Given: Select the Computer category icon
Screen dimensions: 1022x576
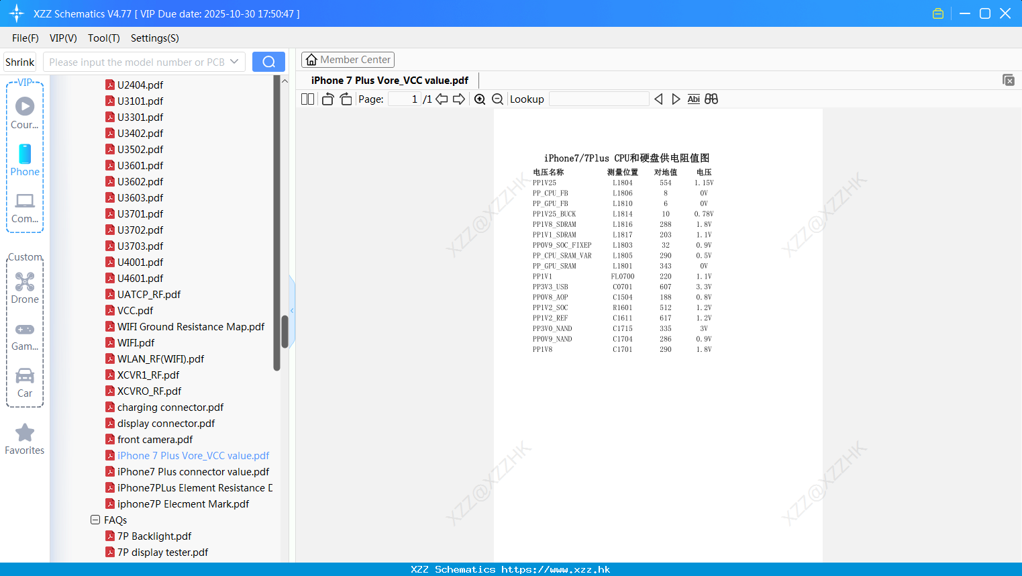Looking at the screenshot, I should tap(25, 207).
